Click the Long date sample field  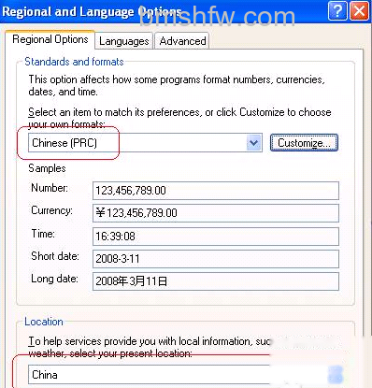tap(216, 281)
